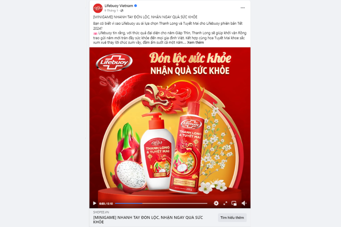This screenshot has height=227, width=341.
Task: Open picture-in-picture mini player
Action: [x=234, y=203]
